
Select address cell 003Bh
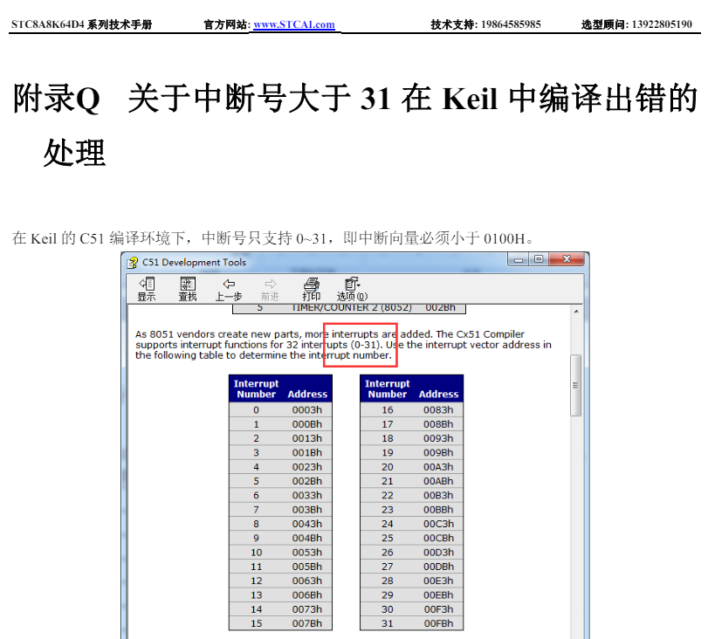pos(307,510)
